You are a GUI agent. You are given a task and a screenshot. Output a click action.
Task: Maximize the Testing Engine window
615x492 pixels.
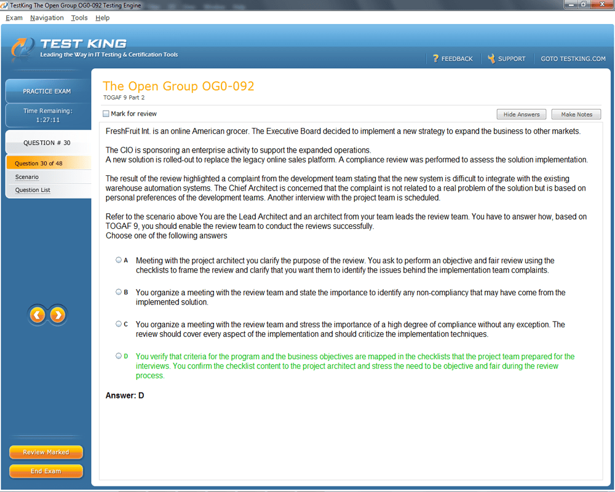583,4
